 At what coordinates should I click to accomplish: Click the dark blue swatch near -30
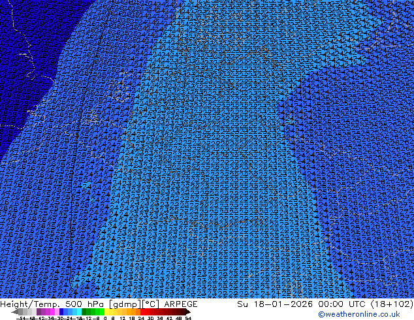tap(61, 312)
